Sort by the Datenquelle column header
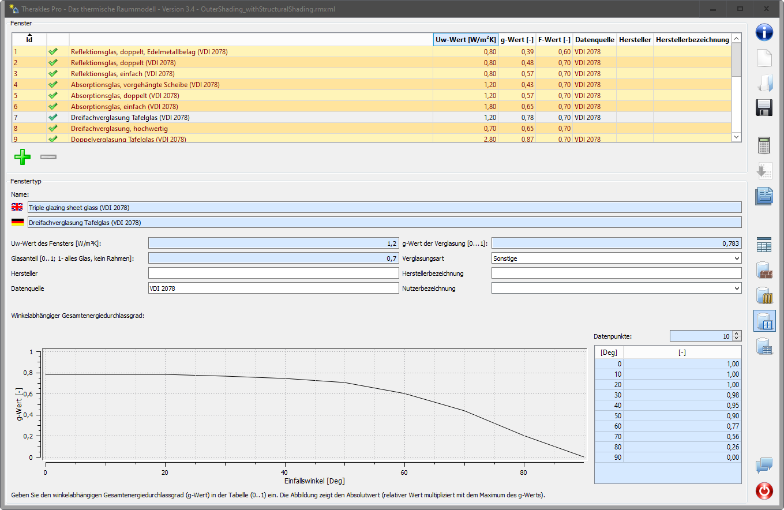This screenshot has height=510, width=784. click(x=595, y=40)
